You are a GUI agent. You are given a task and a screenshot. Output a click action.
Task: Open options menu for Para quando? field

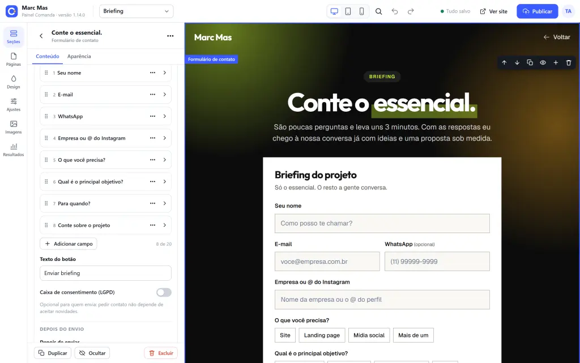coord(152,204)
